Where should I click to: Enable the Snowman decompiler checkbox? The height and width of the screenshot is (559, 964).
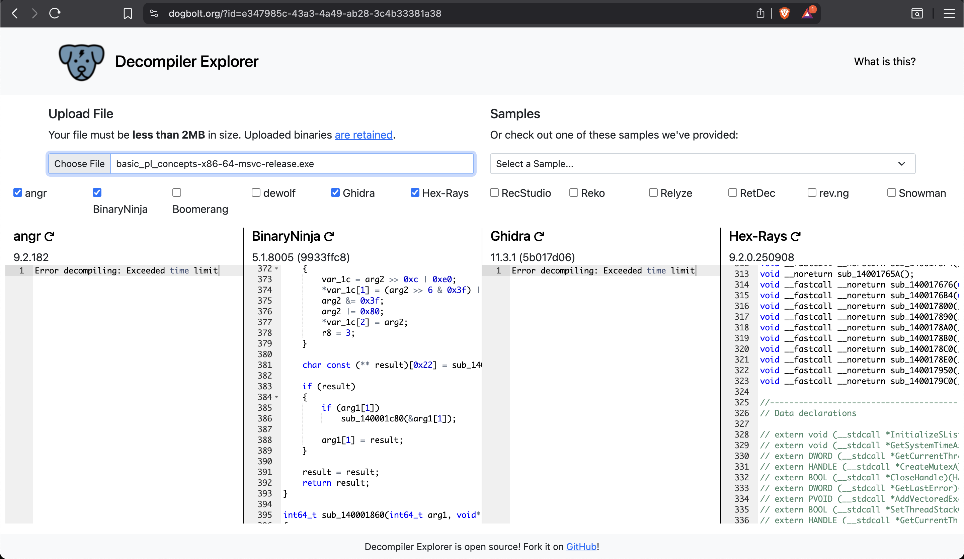click(x=891, y=192)
